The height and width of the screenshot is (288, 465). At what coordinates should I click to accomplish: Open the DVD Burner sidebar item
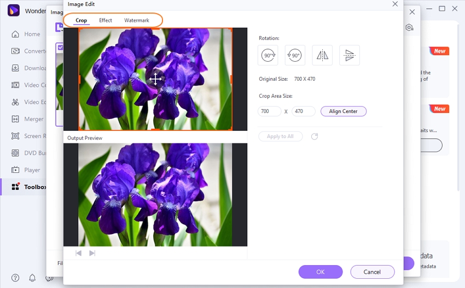[28, 153]
